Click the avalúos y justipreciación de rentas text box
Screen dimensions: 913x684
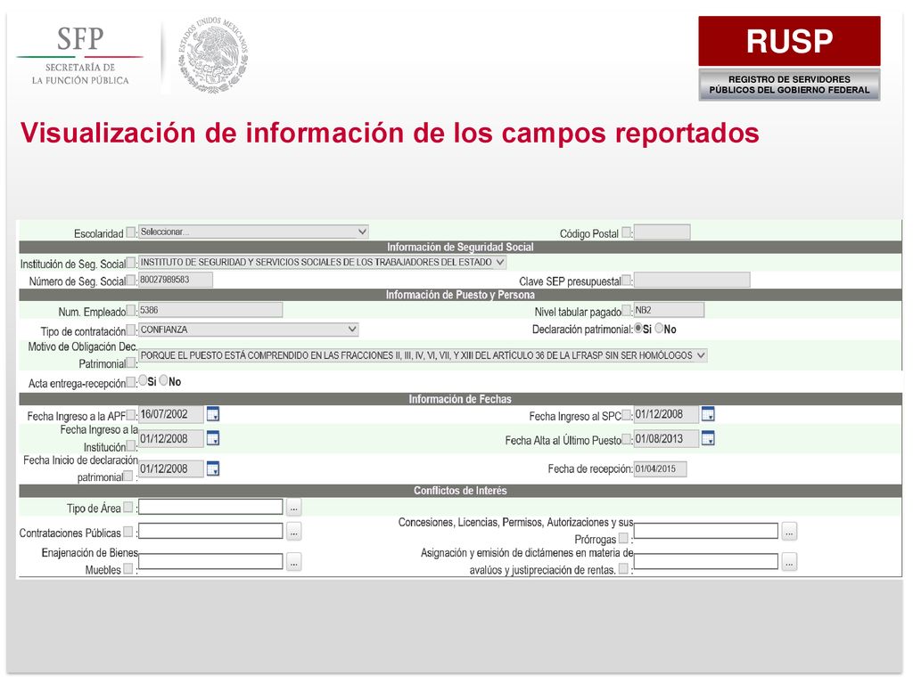point(706,561)
